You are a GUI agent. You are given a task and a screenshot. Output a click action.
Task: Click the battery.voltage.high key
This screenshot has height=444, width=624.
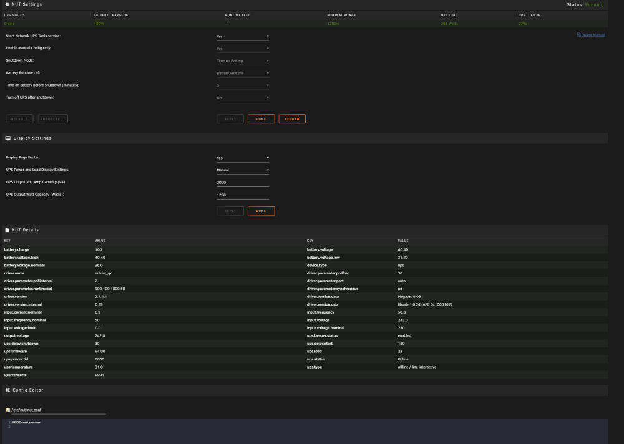click(x=21, y=258)
